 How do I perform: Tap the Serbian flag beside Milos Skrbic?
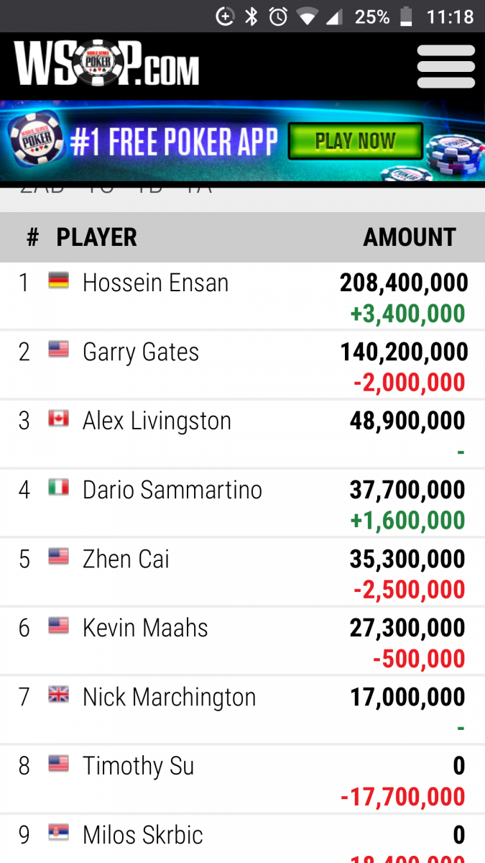point(59,833)
